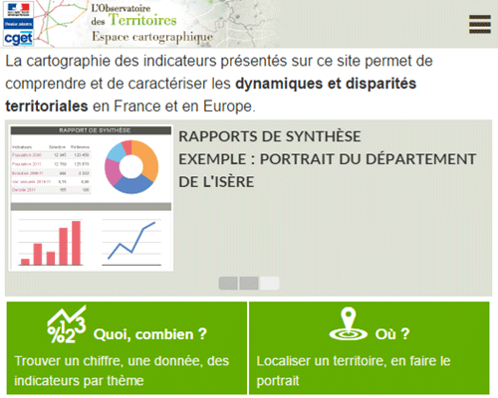Open the Où ? tile
The height and width of the screenshot is (398, 498).
(x=370, y=348)
